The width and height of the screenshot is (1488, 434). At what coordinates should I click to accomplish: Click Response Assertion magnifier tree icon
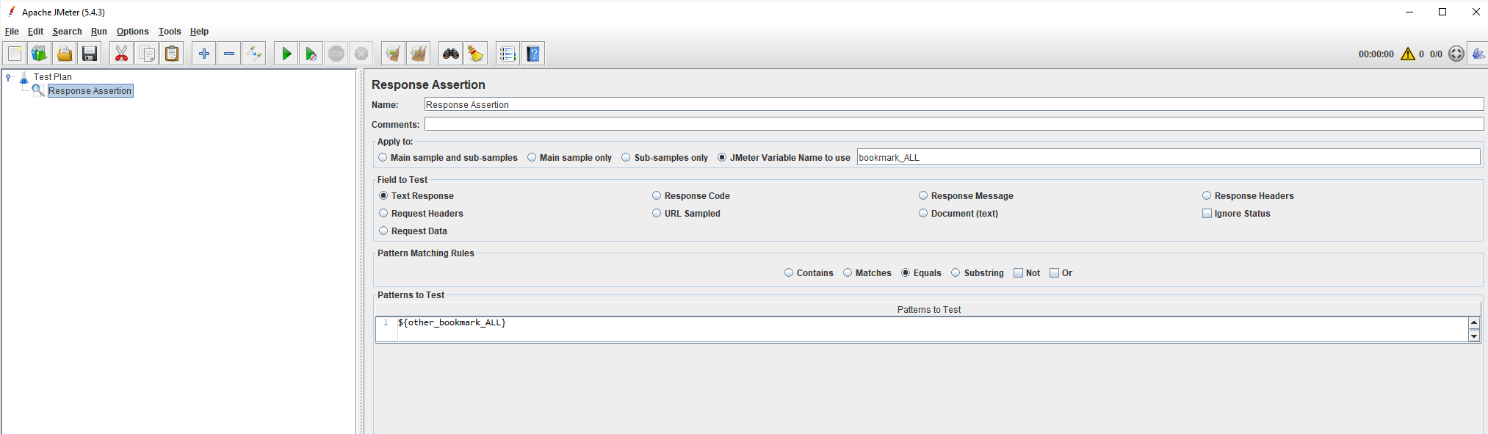point(37,90)
